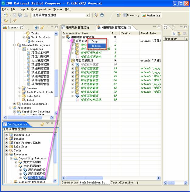The image size is (190, 192).
Task: Select 项目质量管理 discipline
Action: 40,72
